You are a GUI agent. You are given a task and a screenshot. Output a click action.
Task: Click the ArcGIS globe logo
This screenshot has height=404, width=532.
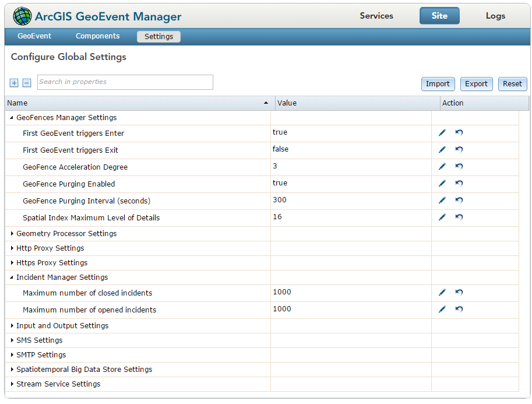pos(22,16)
